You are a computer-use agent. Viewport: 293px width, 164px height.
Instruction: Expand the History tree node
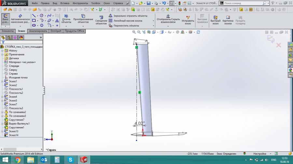pos(2,51)
